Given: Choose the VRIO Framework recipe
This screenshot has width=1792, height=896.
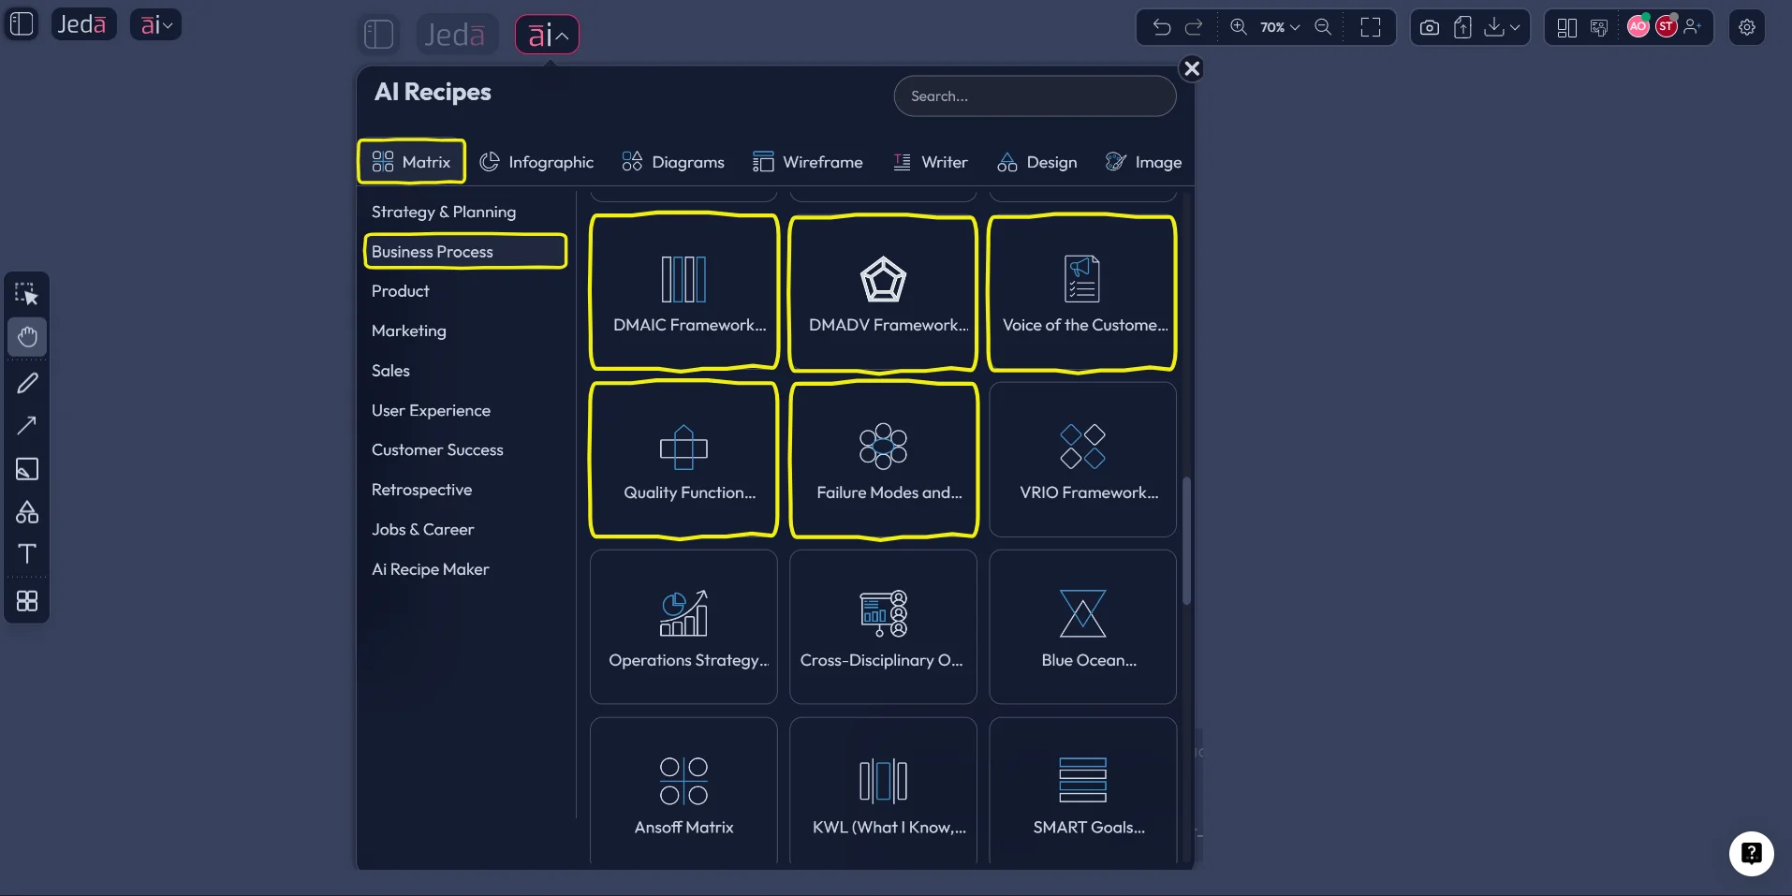Looking at the screenshot, I should (x=1082, y=460).
